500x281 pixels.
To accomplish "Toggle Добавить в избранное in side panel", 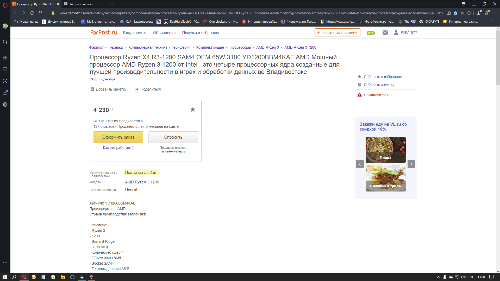I will (383, 77).
